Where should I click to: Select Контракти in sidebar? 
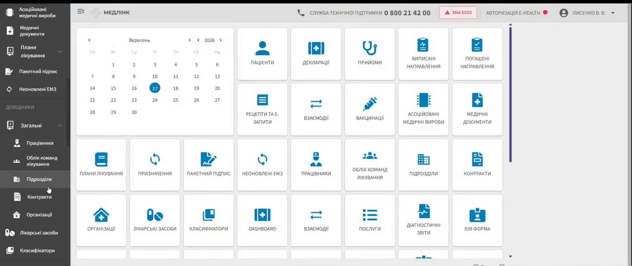(x=35, y=197)
